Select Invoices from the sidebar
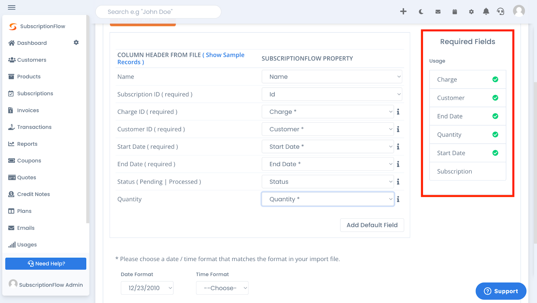This screenshot has height=303, width=537. (28, 110)
